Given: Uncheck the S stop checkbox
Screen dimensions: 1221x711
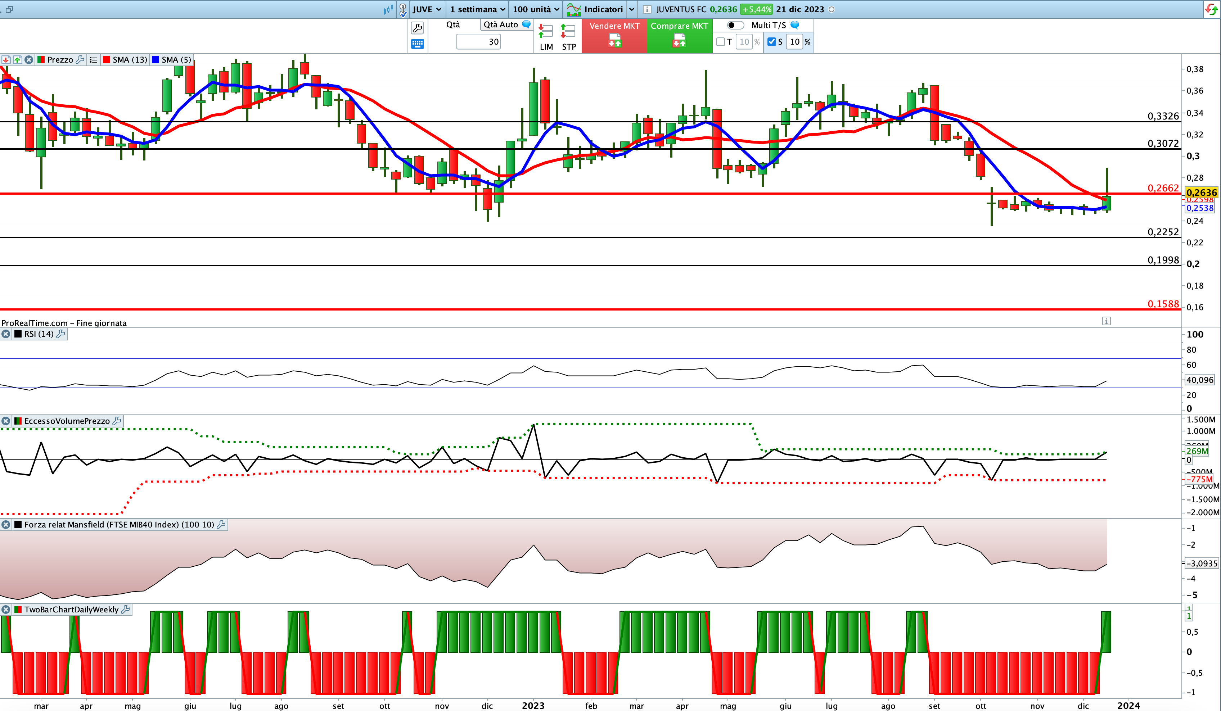Looking at the screenshot, I should [772, 42].
